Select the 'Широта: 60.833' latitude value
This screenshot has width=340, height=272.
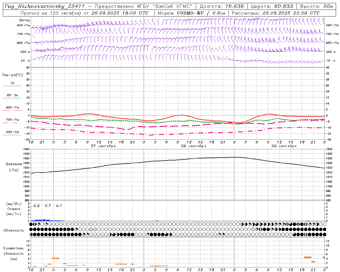coord(272,6)
